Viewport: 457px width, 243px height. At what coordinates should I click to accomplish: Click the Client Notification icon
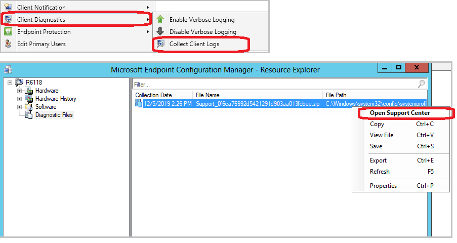[x=8, y=7]
